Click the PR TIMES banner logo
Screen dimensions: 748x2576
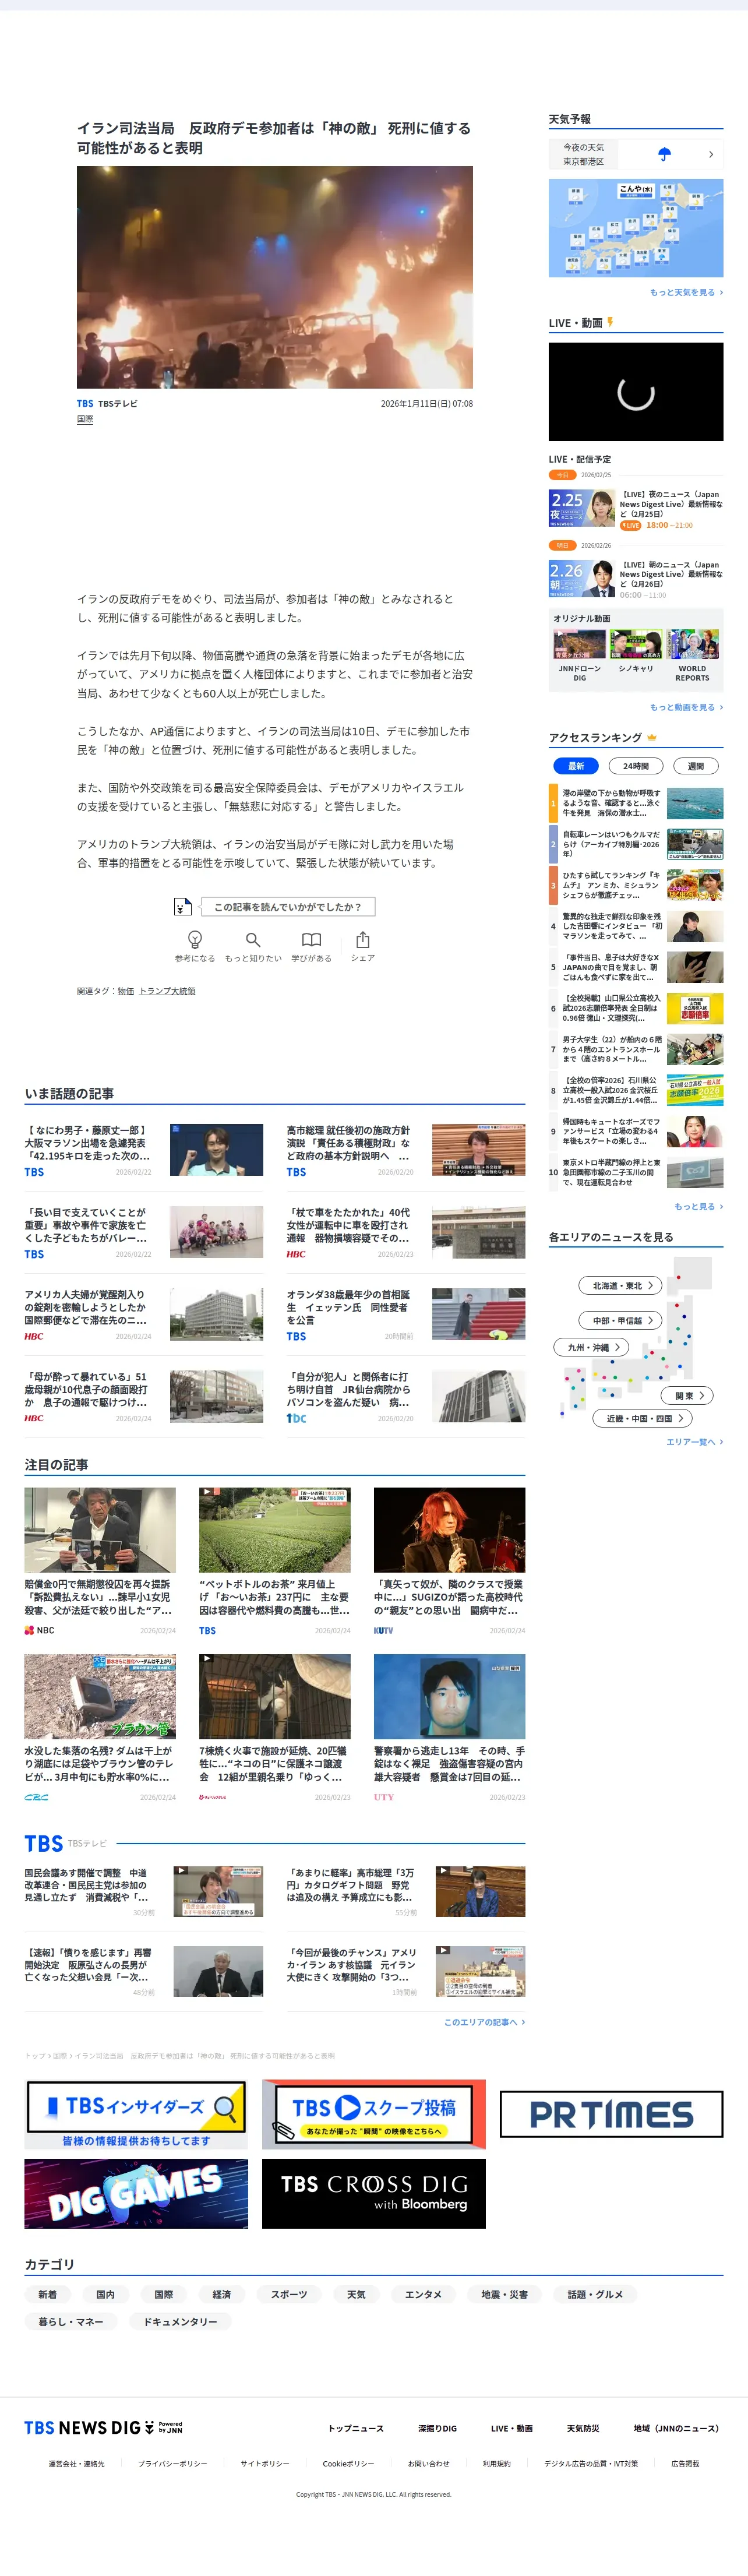pos(611,2114)
